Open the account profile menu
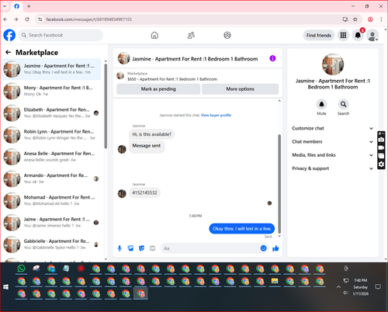The height and width of the screenshot is (312, 388). click(x=372, y=35)
